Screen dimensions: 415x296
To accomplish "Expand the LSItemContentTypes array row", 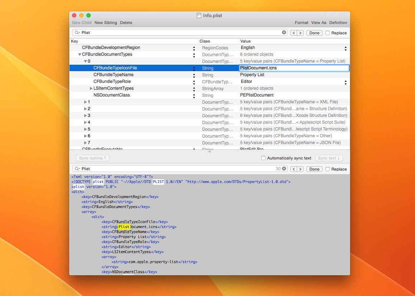I will pyautogui.click(x=91, y=88).
